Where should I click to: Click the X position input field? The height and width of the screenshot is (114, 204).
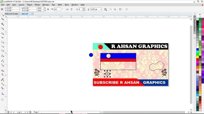(13, 8)
